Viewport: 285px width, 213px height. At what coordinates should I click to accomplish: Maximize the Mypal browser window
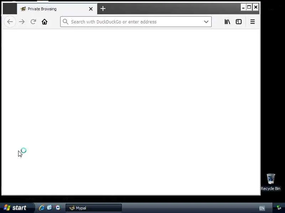point(249,7)
